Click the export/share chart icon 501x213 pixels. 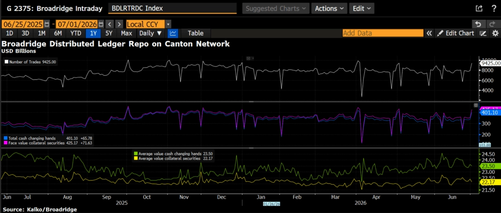[x=478, y=8]
